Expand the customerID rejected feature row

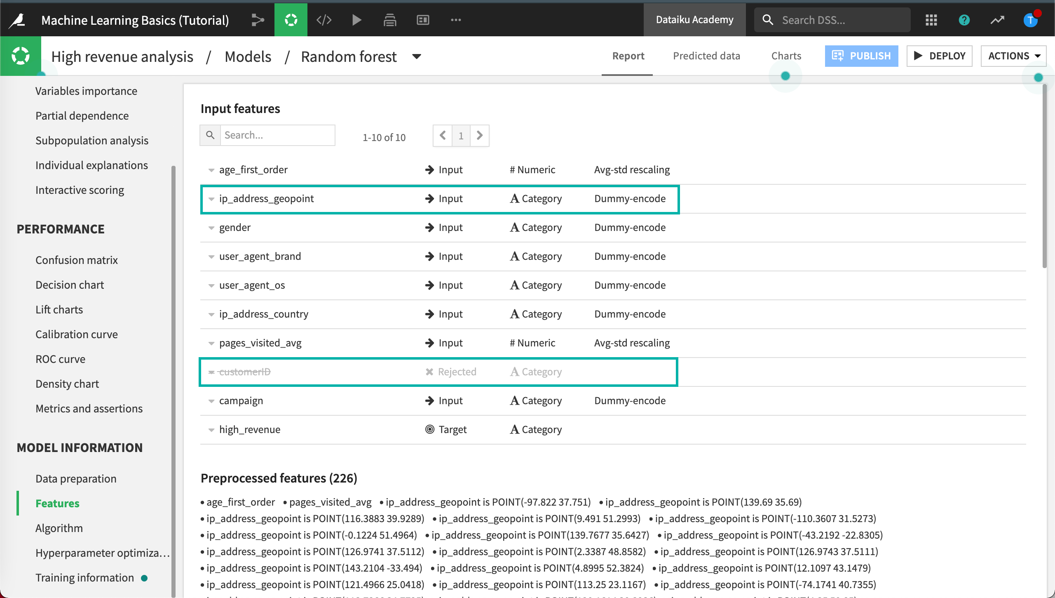coord(211,371)
